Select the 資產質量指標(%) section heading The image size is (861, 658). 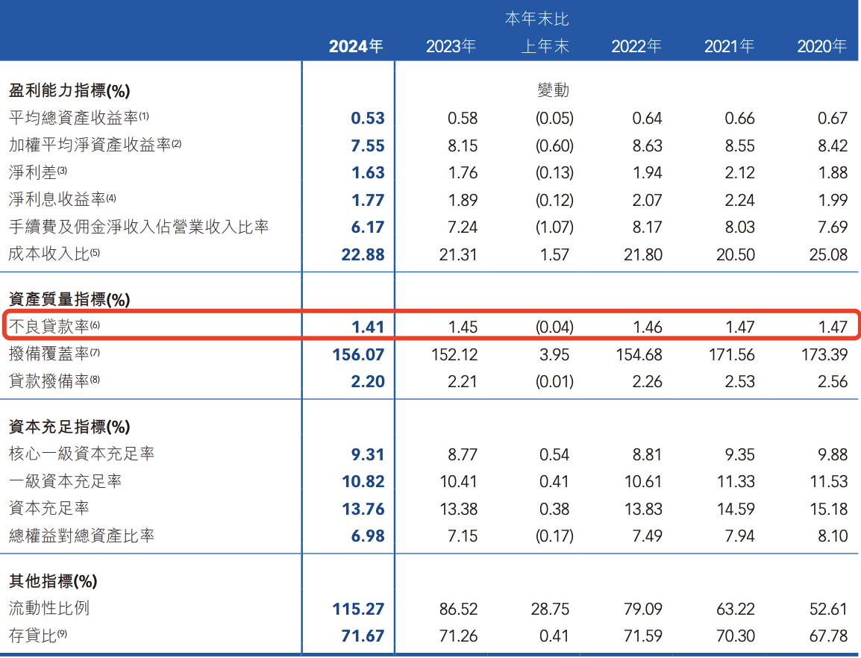click(69, 300)
